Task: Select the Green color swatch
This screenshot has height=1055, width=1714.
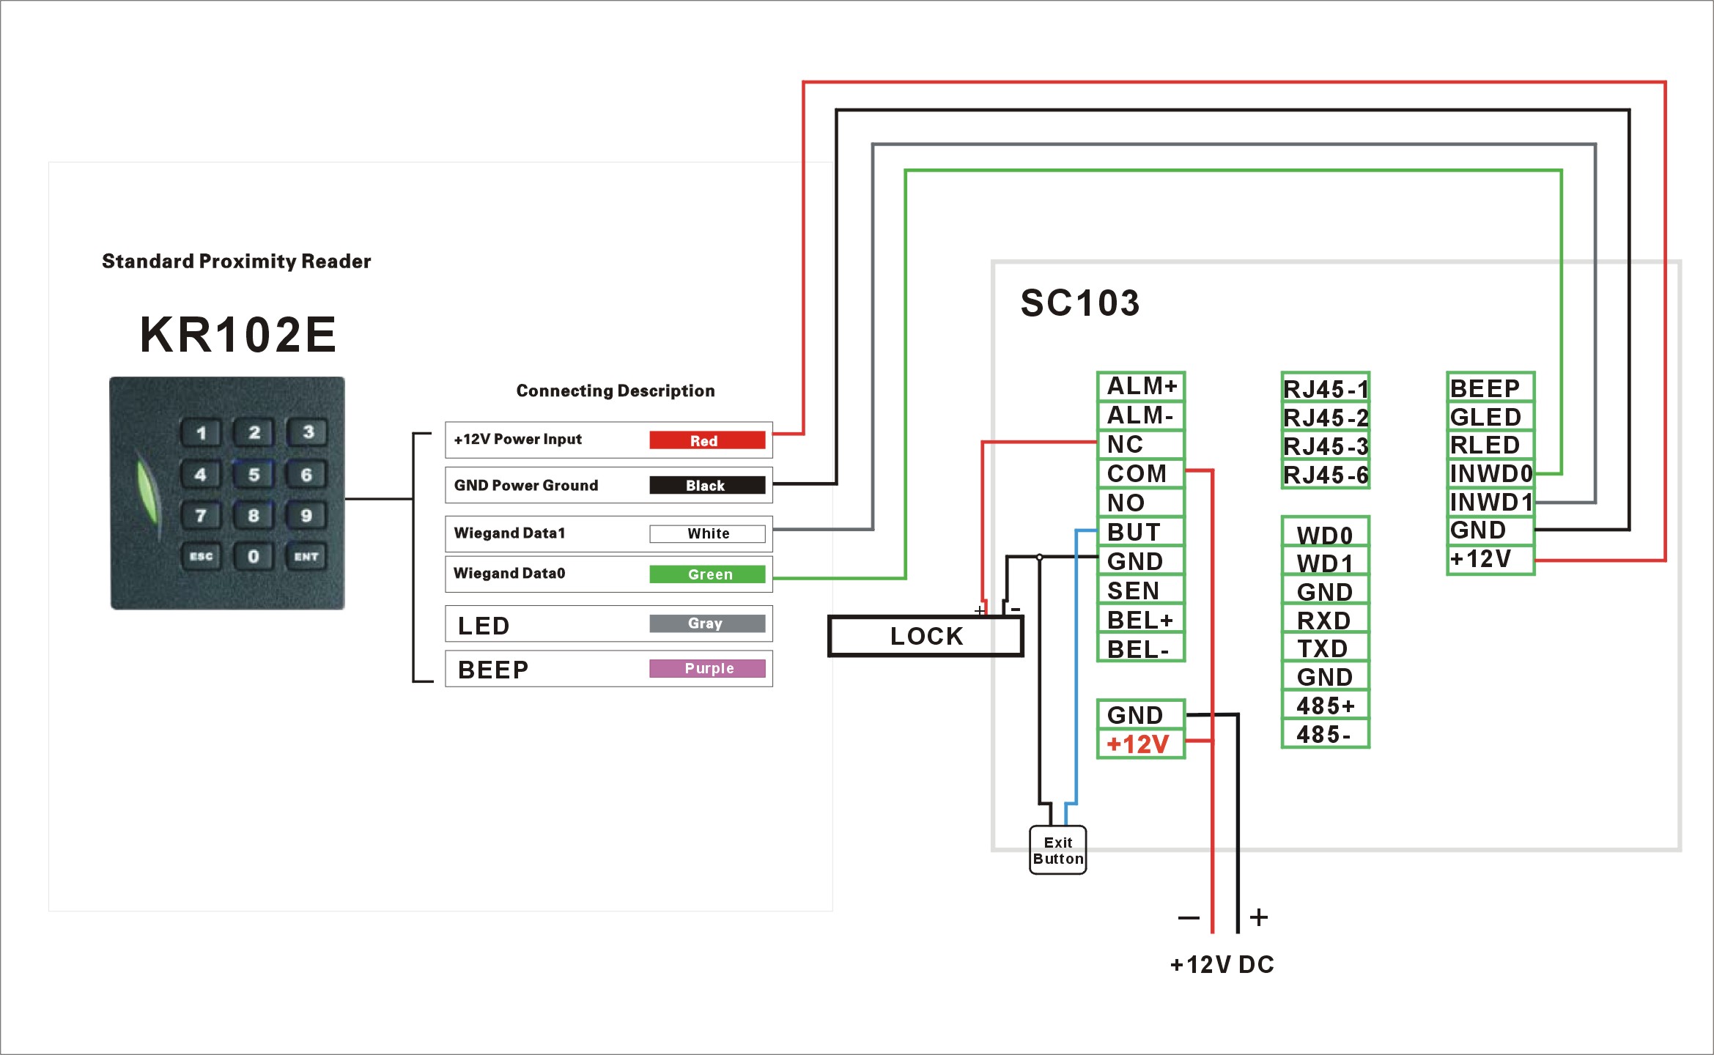Action: coord(707,574)
